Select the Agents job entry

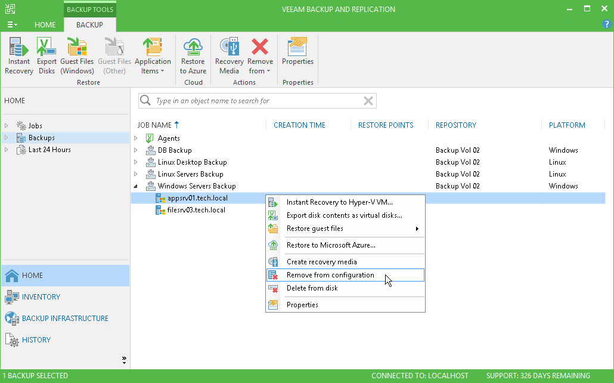(x=169, y=138)
